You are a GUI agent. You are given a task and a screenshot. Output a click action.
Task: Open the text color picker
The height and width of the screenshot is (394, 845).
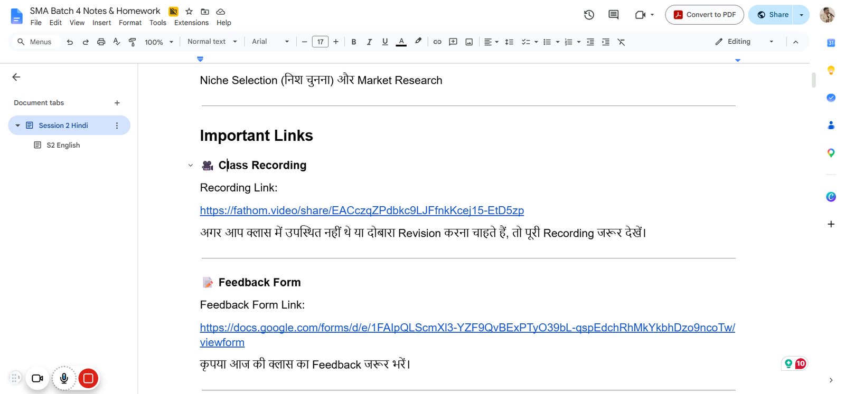pos(401,42)
